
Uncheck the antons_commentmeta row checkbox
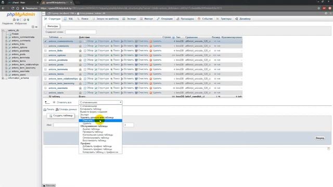click(45, 41)
